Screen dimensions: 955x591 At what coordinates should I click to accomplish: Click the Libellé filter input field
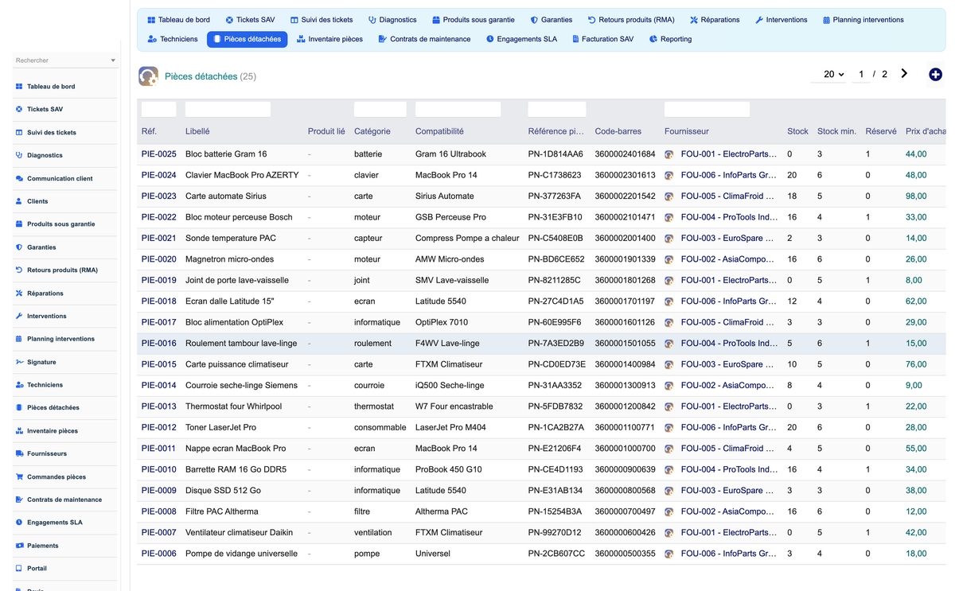228,109
